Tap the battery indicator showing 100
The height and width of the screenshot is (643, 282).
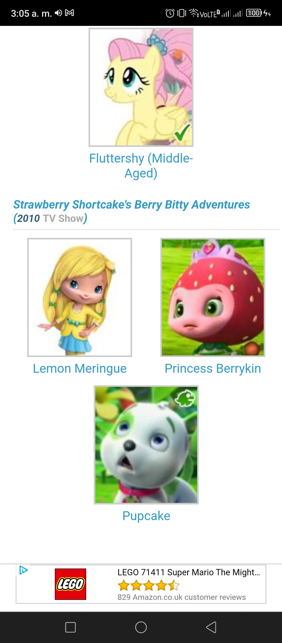254,13
